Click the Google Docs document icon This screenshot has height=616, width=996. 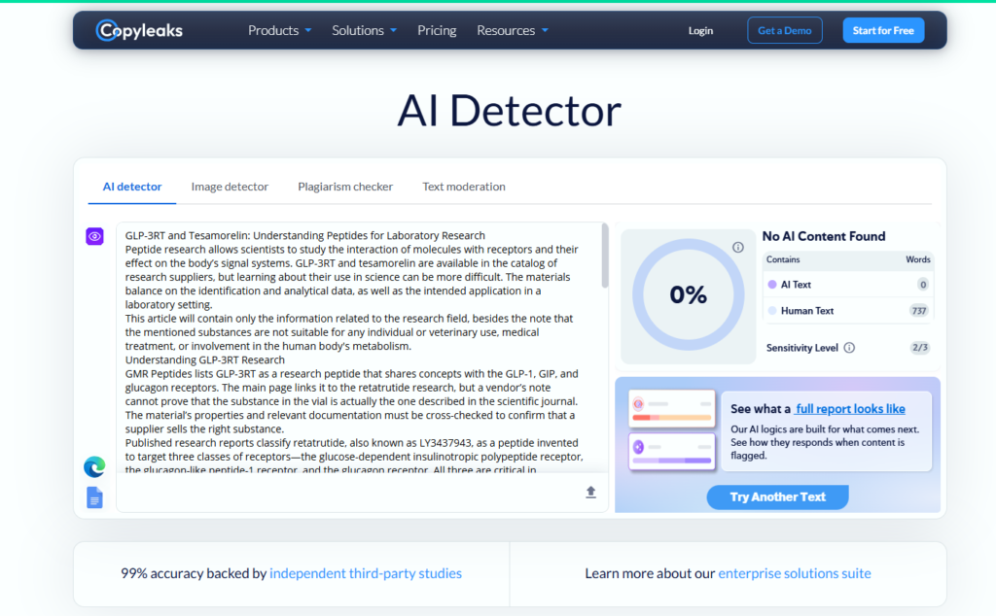point(94,497)
